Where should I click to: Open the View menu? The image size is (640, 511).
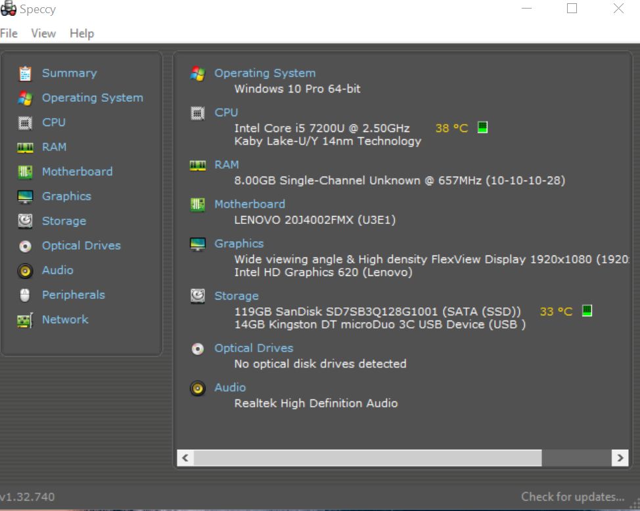43,33
